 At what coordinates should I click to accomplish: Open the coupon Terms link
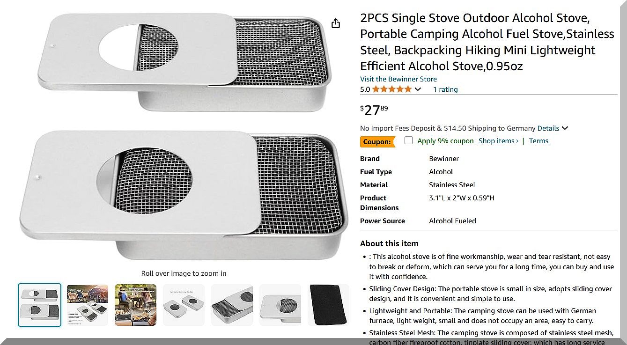tap(538, 141)
